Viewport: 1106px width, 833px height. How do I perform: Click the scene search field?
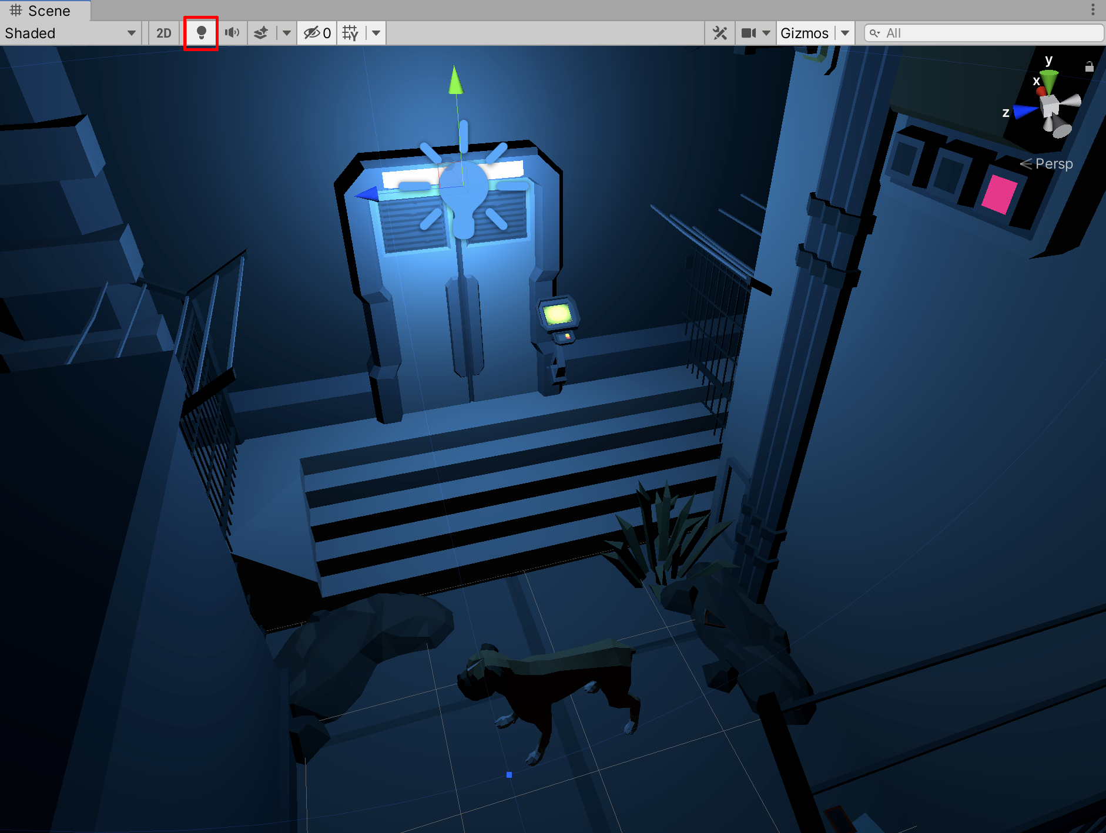point(987,33)
